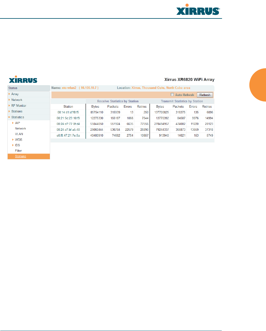266x331 pixels.
Task: Open IDS statistics item
Action: [18, 145]
